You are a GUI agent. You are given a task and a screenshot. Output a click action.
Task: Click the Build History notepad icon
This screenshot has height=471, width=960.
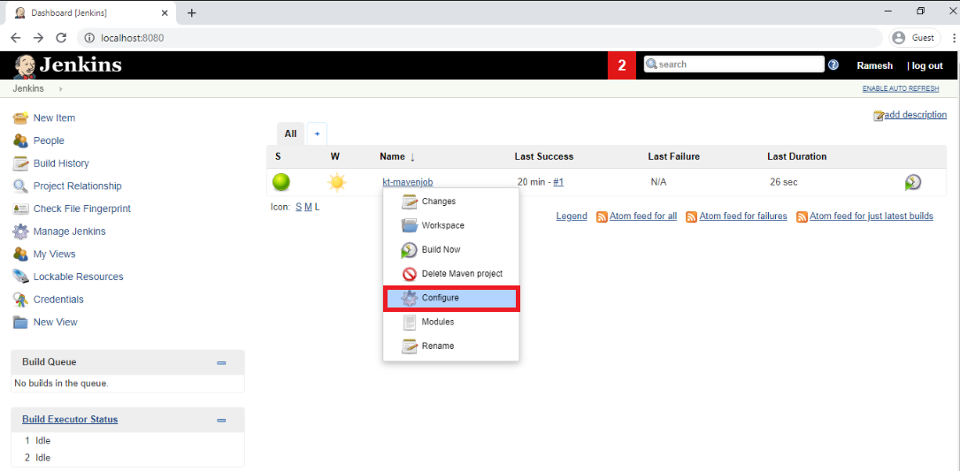(x=21, y=163)
